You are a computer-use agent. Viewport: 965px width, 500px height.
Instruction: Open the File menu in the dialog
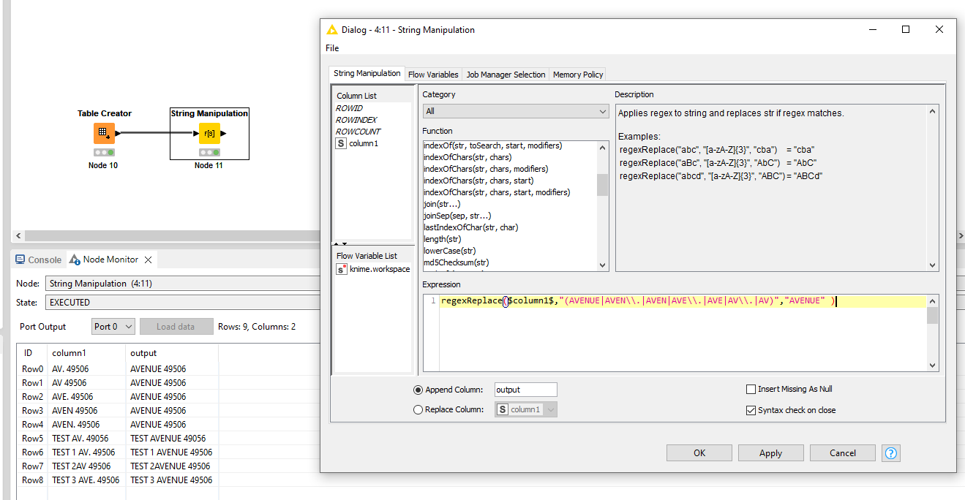[332, 48]
